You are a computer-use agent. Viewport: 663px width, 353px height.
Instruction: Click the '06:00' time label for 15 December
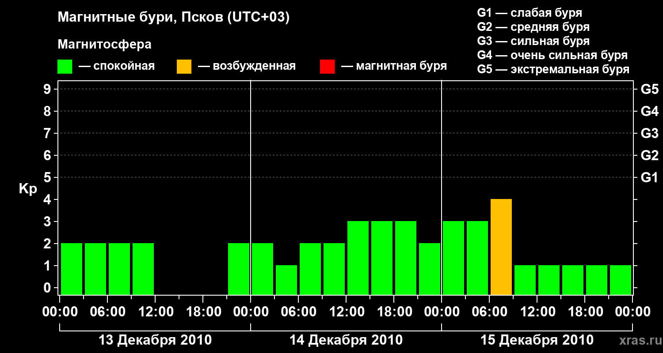point(489,312)
